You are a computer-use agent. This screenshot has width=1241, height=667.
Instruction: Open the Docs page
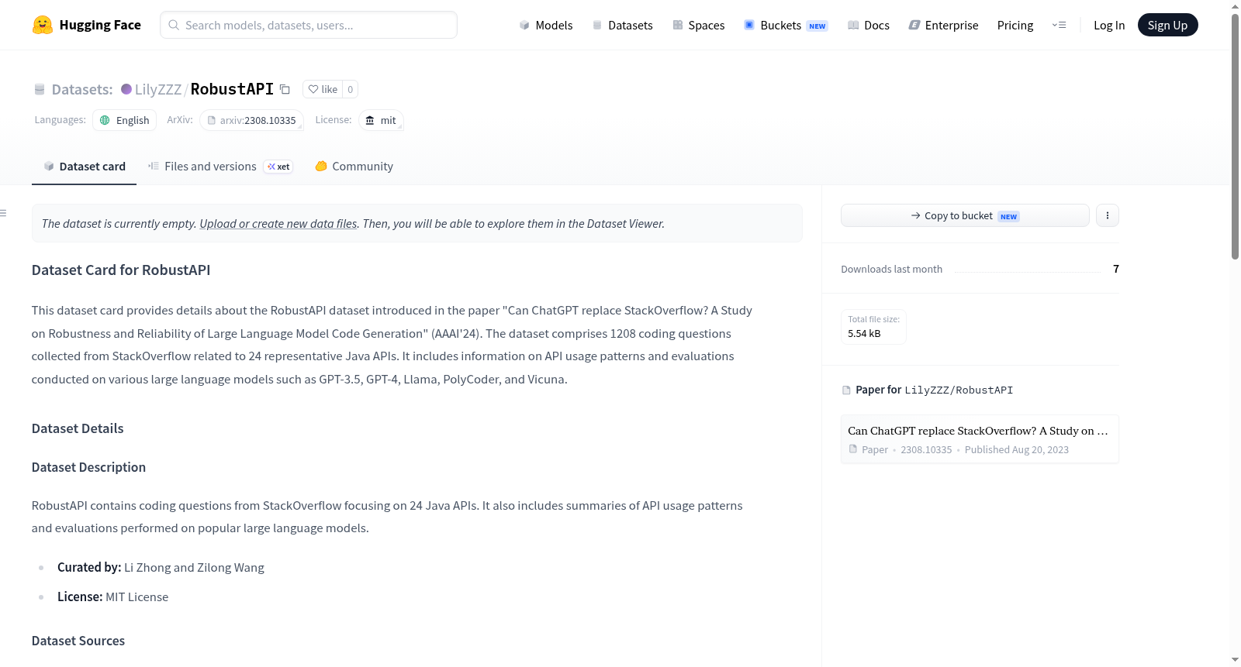coord(868,25)
